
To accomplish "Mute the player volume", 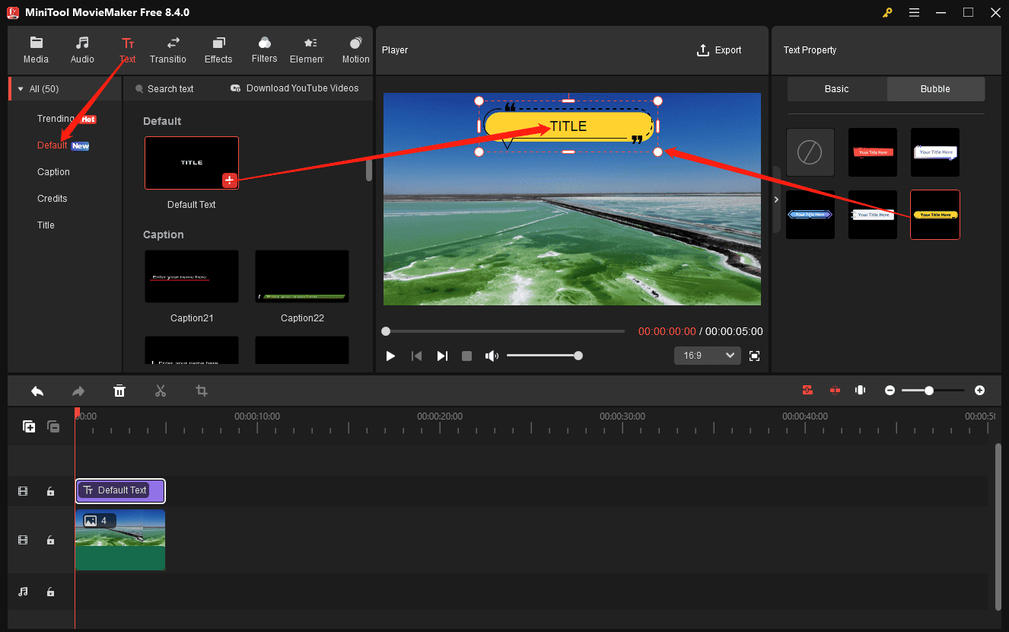I will click(x=492, y=355).
